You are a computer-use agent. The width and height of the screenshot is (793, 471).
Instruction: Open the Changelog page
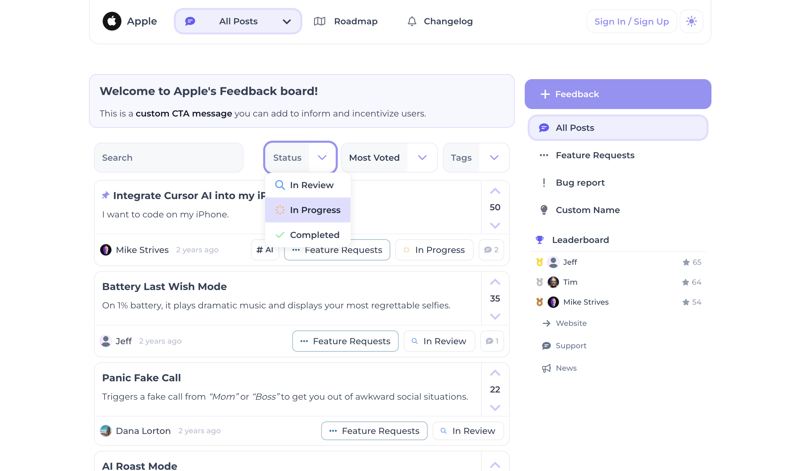coord(440,21)
